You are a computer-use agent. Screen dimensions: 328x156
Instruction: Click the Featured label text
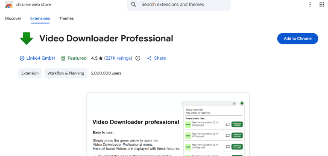(x=77, y=58)
